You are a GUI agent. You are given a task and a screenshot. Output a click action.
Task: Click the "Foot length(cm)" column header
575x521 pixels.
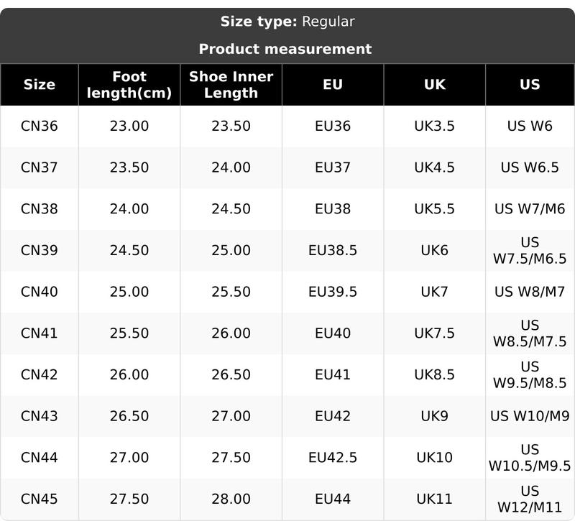click(x=129, y=85)
